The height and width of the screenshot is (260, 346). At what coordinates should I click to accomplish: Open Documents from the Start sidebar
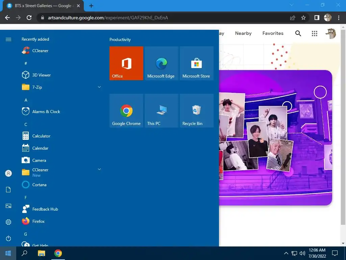coord(8,190)
